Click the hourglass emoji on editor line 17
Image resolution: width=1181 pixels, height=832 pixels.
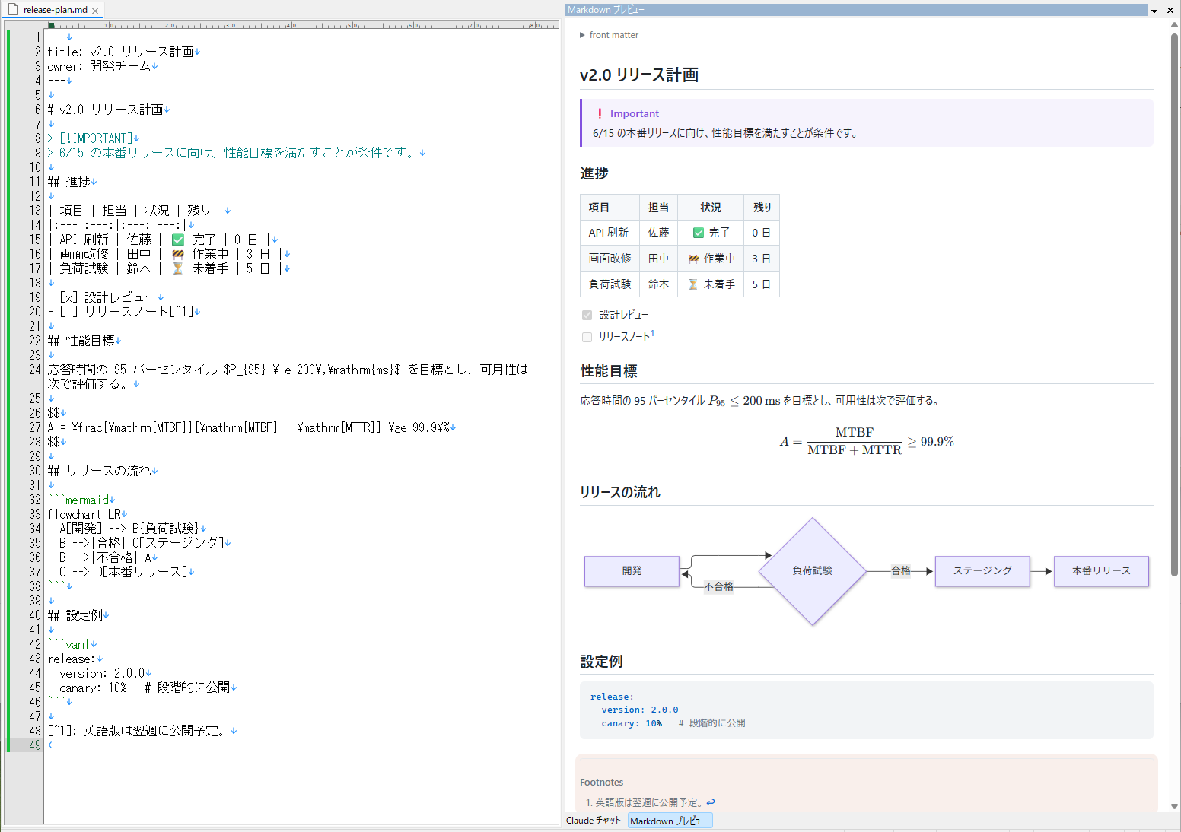(178, 268)
